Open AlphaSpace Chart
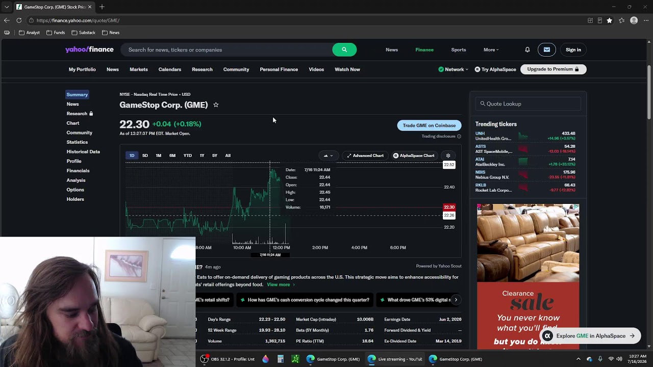The width and height of the screenshot is (653, 367). [414, 155]
